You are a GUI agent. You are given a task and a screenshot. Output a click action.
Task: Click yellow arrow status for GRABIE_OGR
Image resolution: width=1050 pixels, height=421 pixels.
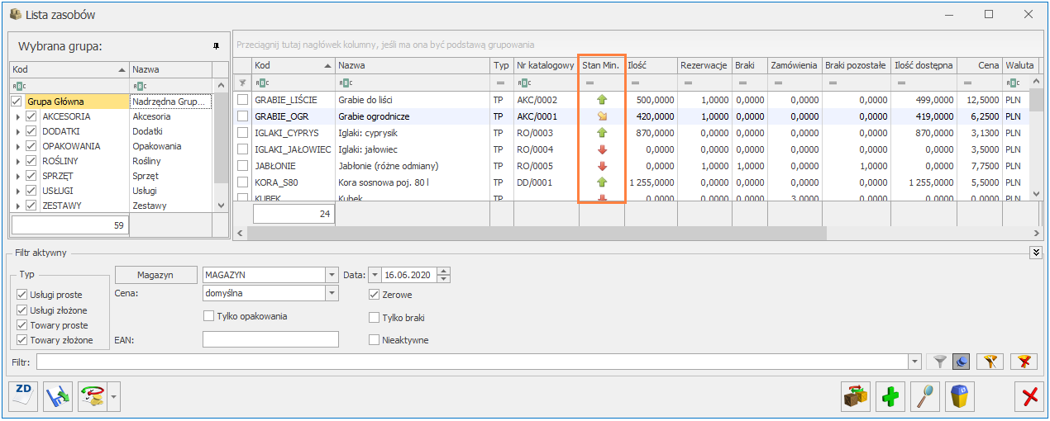[602, 116]
